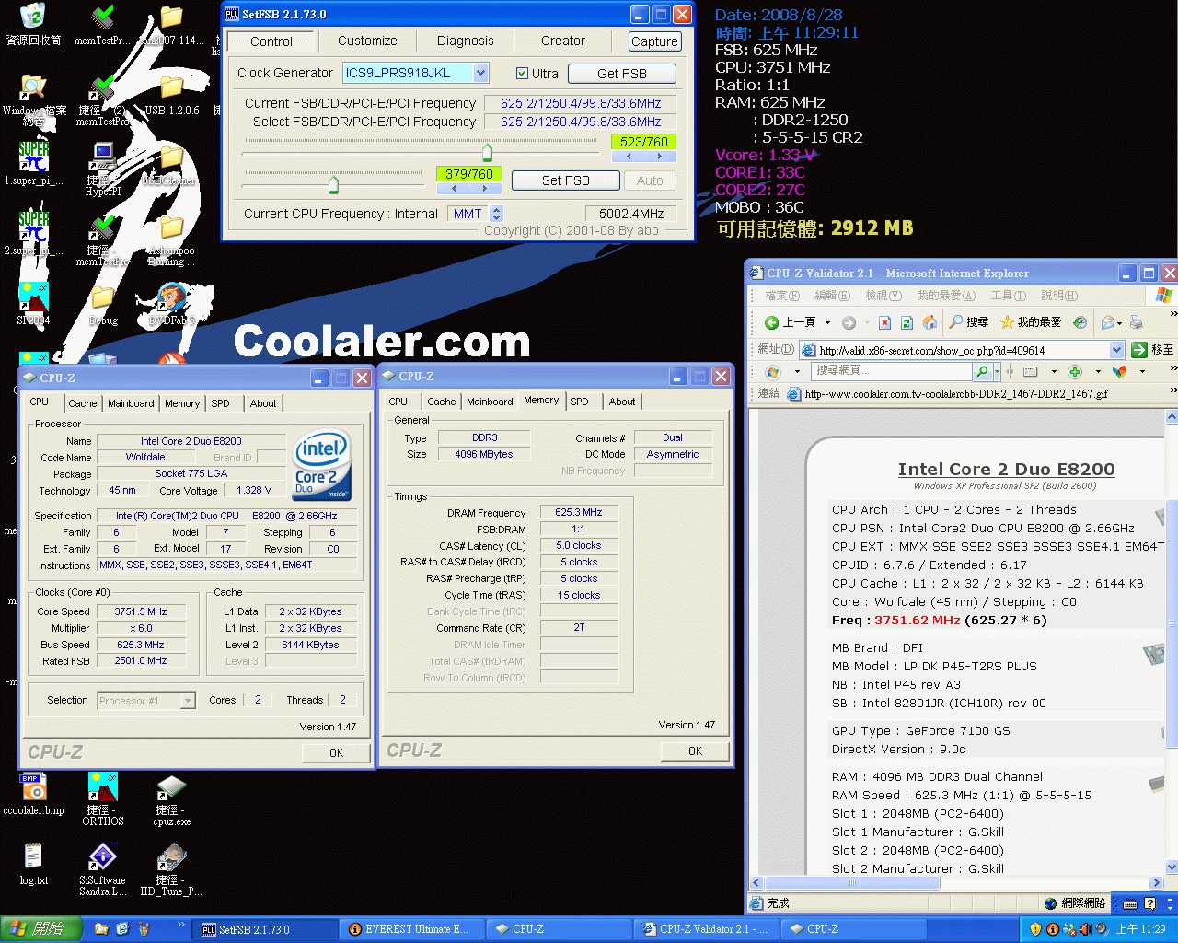Open the Cache tab in left CPU-Z
Viewport: 1178px width, 943px height.
82,403
